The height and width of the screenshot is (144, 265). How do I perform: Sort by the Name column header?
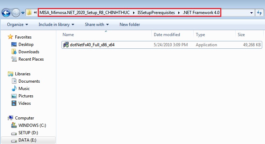[68, 35]
